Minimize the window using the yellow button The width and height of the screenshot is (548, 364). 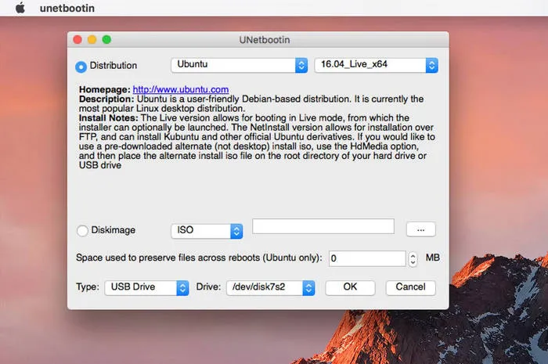coord(92,39)
